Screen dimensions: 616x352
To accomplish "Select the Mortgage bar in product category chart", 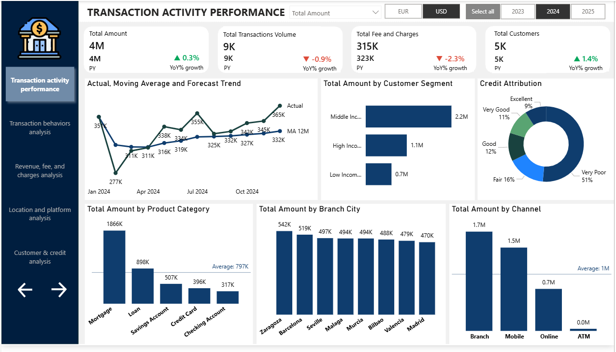I will coord(114,266).
